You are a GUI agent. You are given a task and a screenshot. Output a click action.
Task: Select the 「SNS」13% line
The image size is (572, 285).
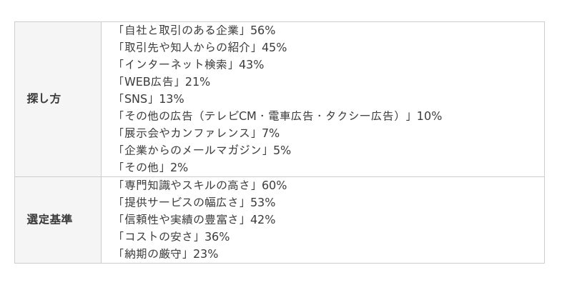pyautogui.click(x=150, y=99)
